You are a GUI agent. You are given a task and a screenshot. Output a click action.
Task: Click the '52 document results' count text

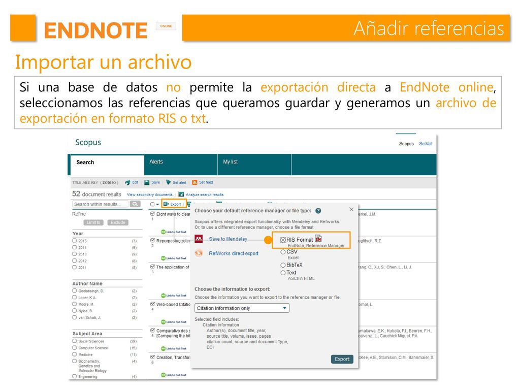96,194
